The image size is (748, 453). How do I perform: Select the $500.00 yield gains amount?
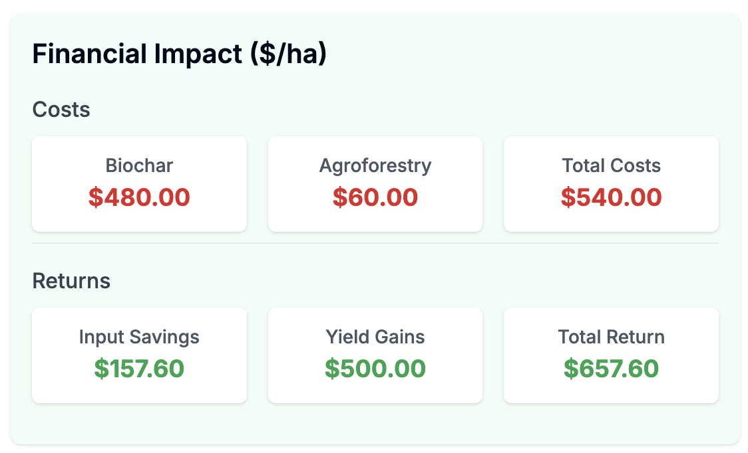(x=375, y=369)
